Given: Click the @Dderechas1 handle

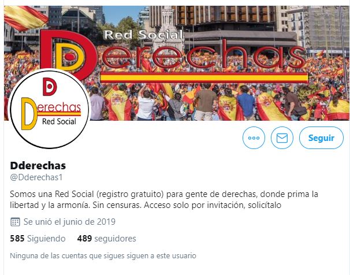Looking at the screenshot, I should point(36,177).
